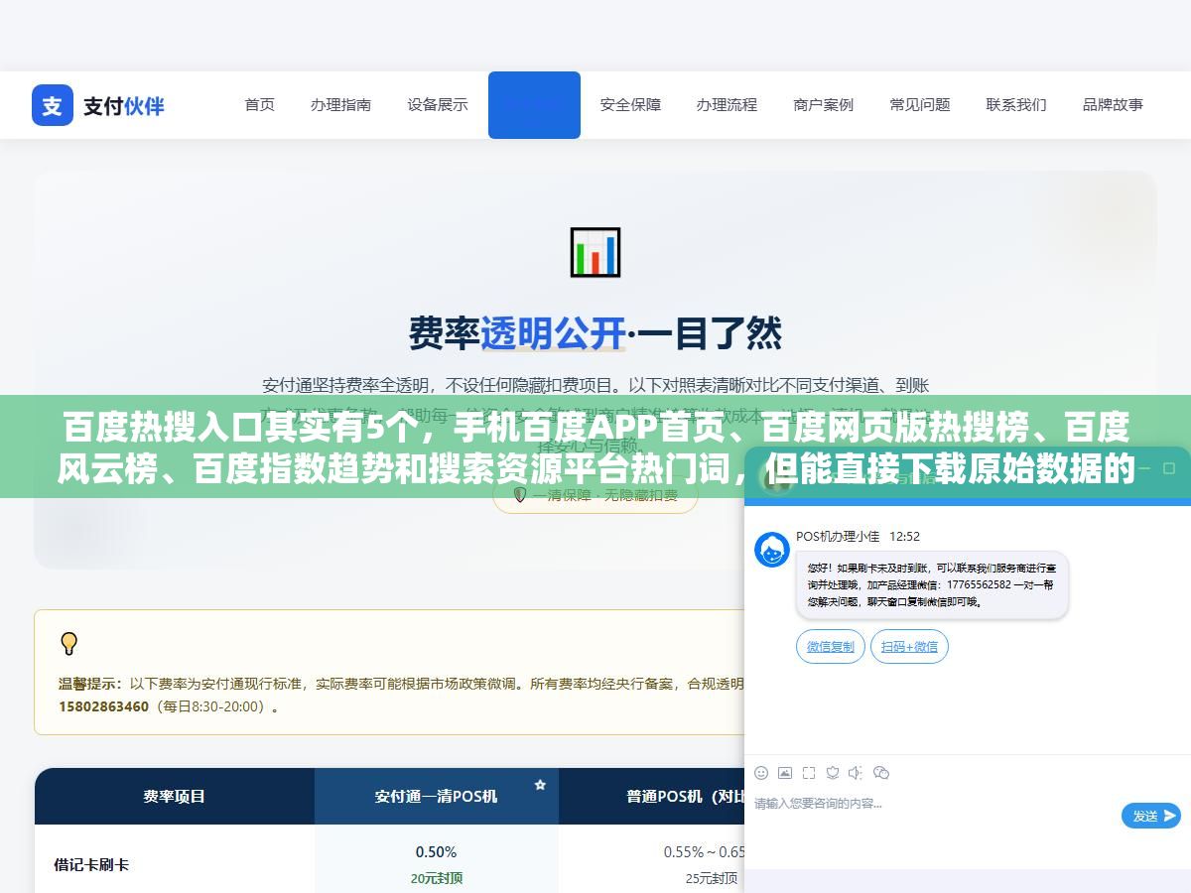Click the 20元封顶 cap text
The image size is (1191, 893).
coord(436,878)
